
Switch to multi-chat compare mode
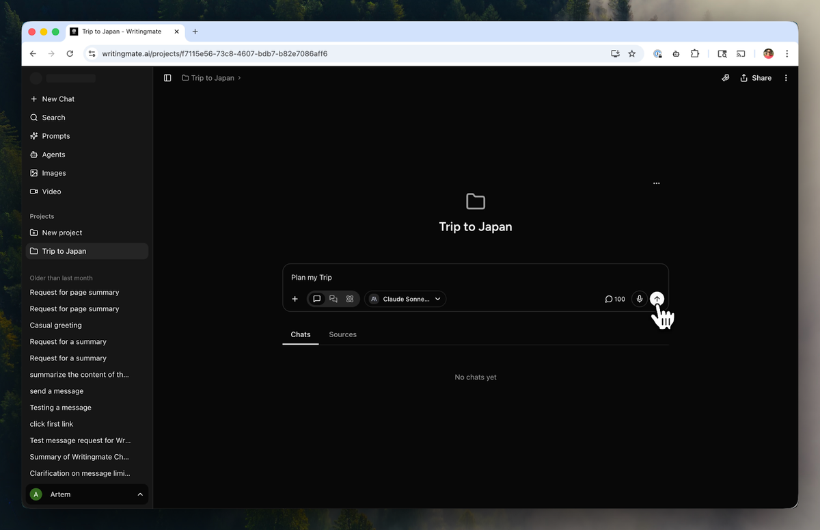pyautogui.click(x=333, y=299)
